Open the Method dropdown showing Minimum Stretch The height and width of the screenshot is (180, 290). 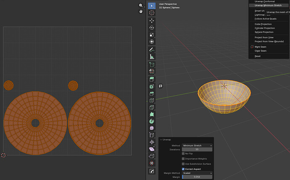pyautogui.click(x=197, y=146)
